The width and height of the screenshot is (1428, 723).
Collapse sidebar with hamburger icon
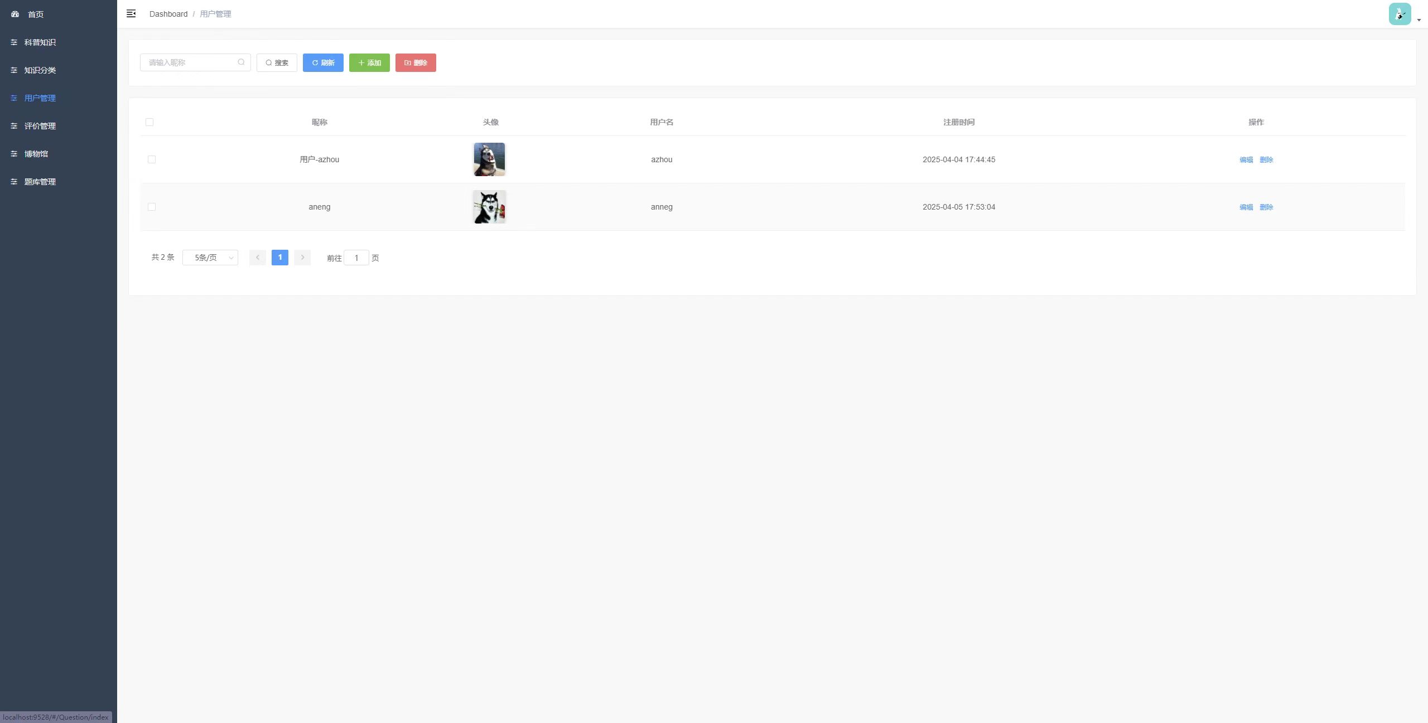(x=131, y=14)
